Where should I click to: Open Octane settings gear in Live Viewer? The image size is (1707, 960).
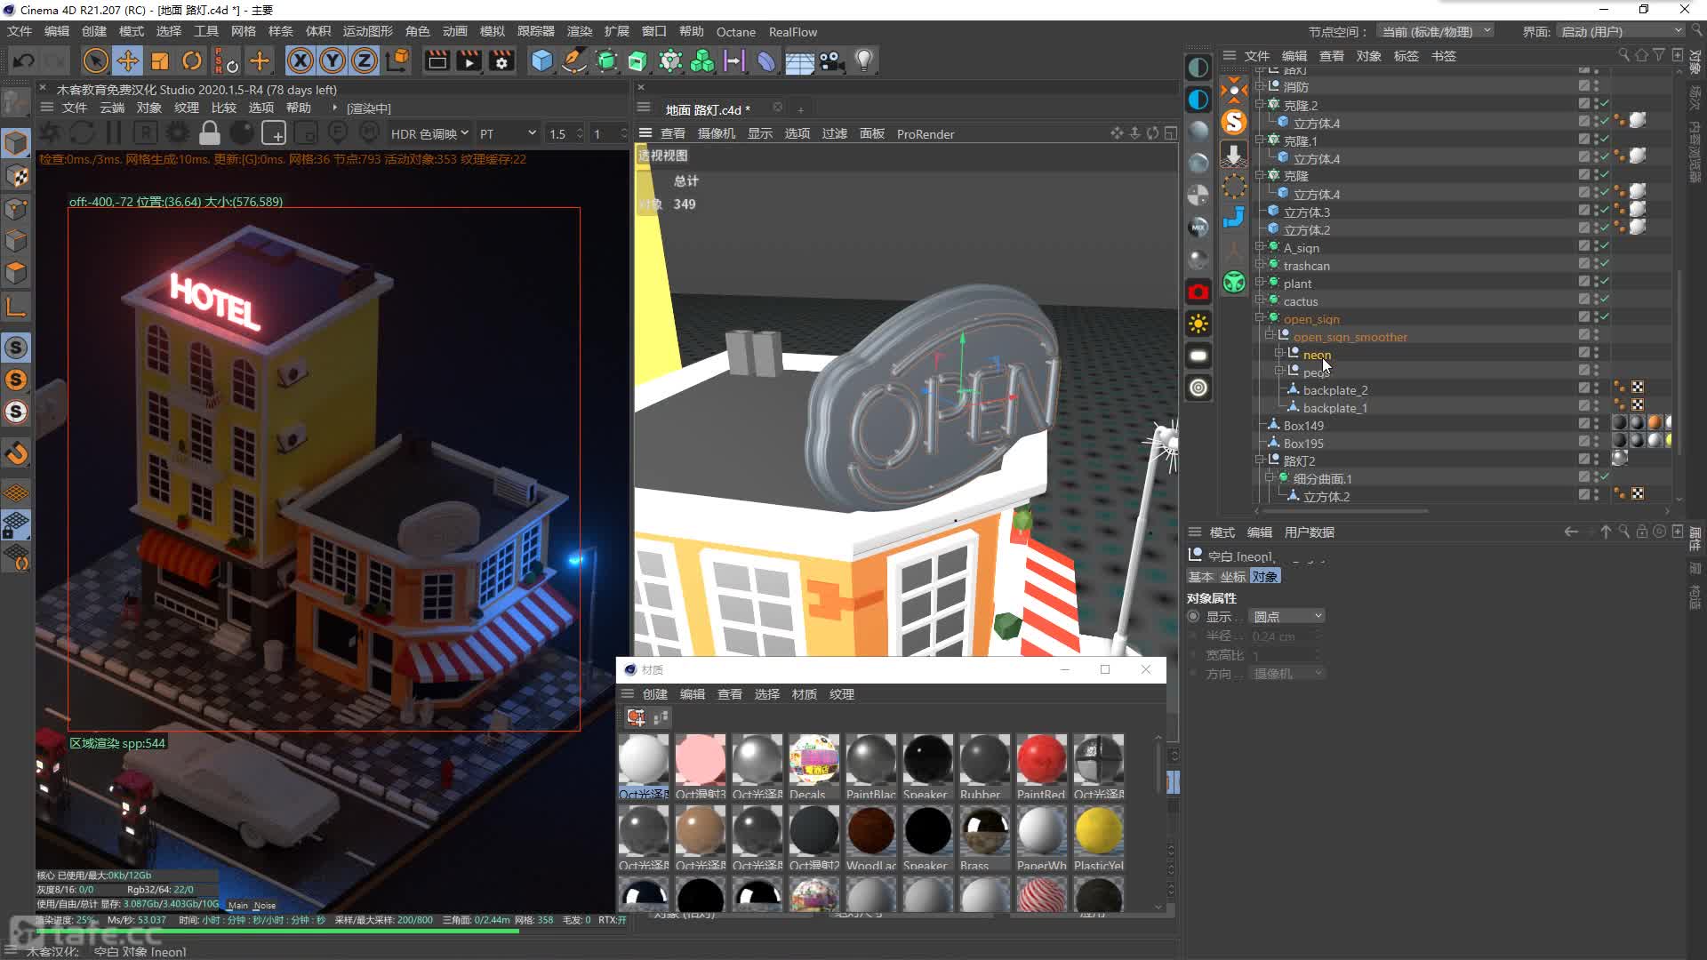(178, 133)
